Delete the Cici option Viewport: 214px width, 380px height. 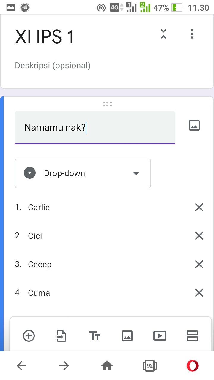(199, 236)
